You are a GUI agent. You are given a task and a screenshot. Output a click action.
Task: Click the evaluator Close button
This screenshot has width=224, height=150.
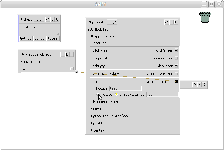click(x=53, y=38)
